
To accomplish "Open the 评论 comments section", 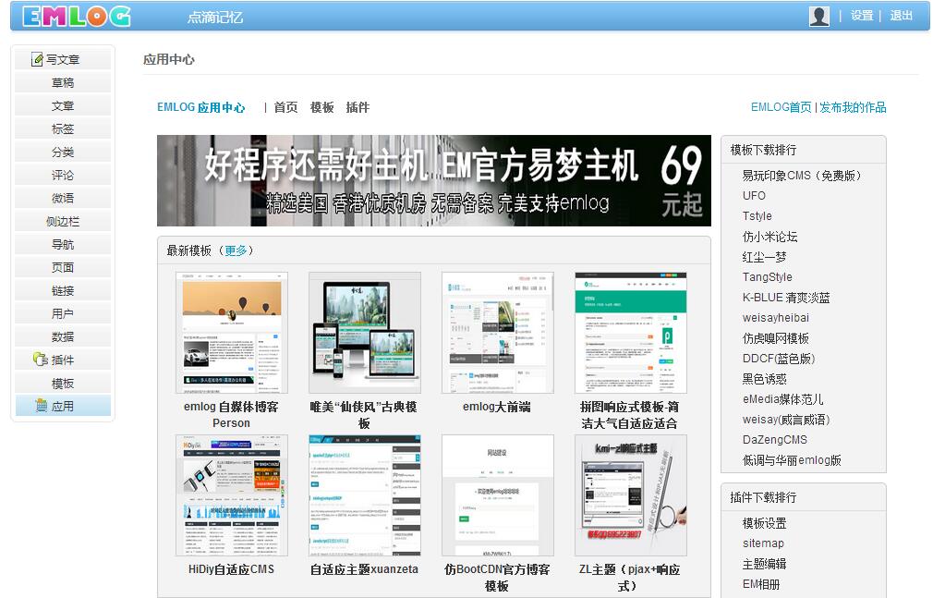I will click(62, 174).
